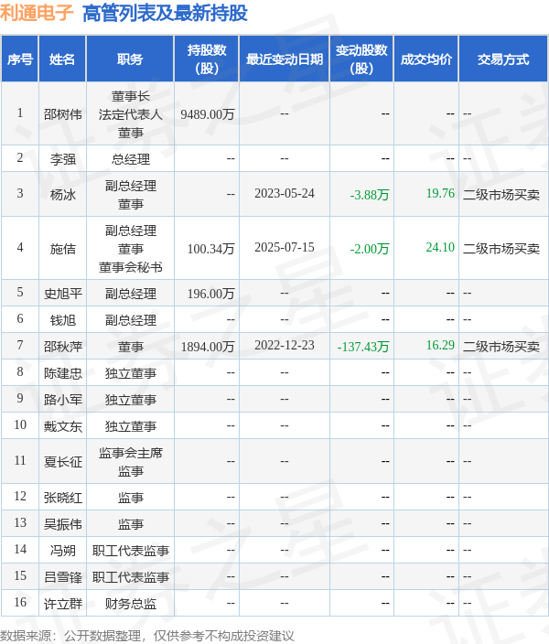Click the shareholding 196.00万

click(x=210, y=294)
